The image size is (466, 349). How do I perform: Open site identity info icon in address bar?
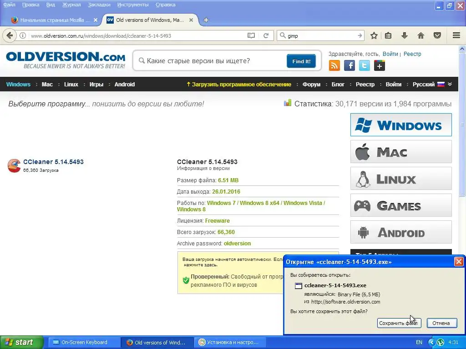click(x=23, y=35)
